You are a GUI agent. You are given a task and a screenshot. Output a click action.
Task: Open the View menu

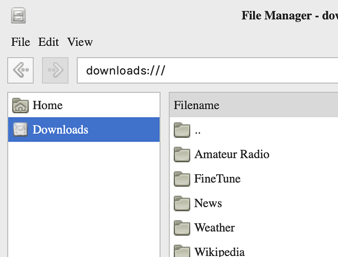pos(80,42)
